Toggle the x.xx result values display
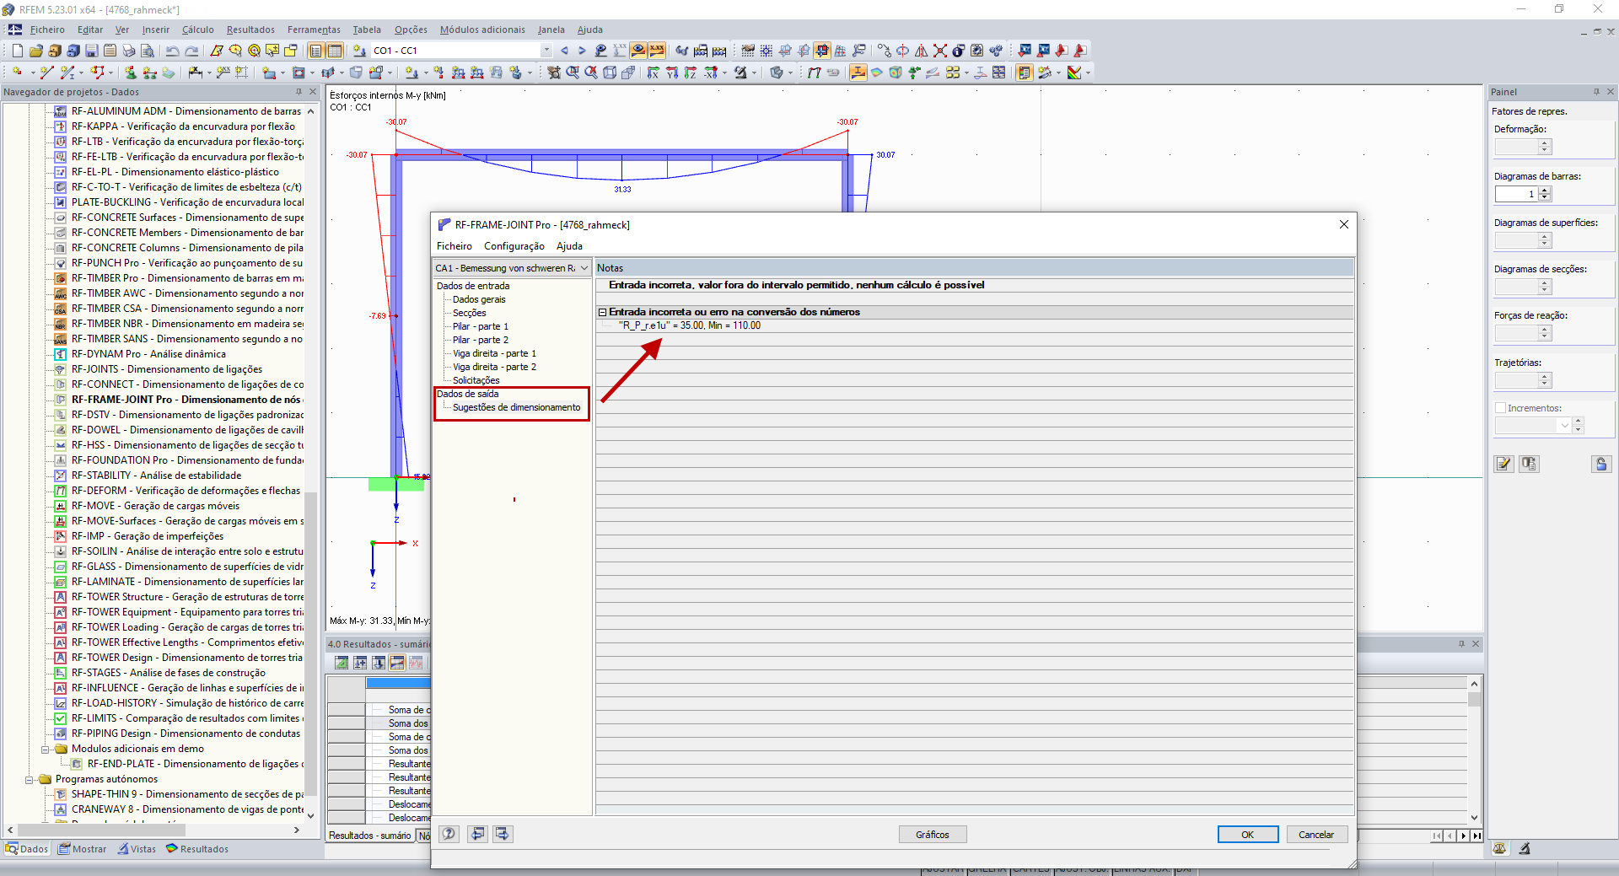This screenshot has width=1619, height=876. 657,51
